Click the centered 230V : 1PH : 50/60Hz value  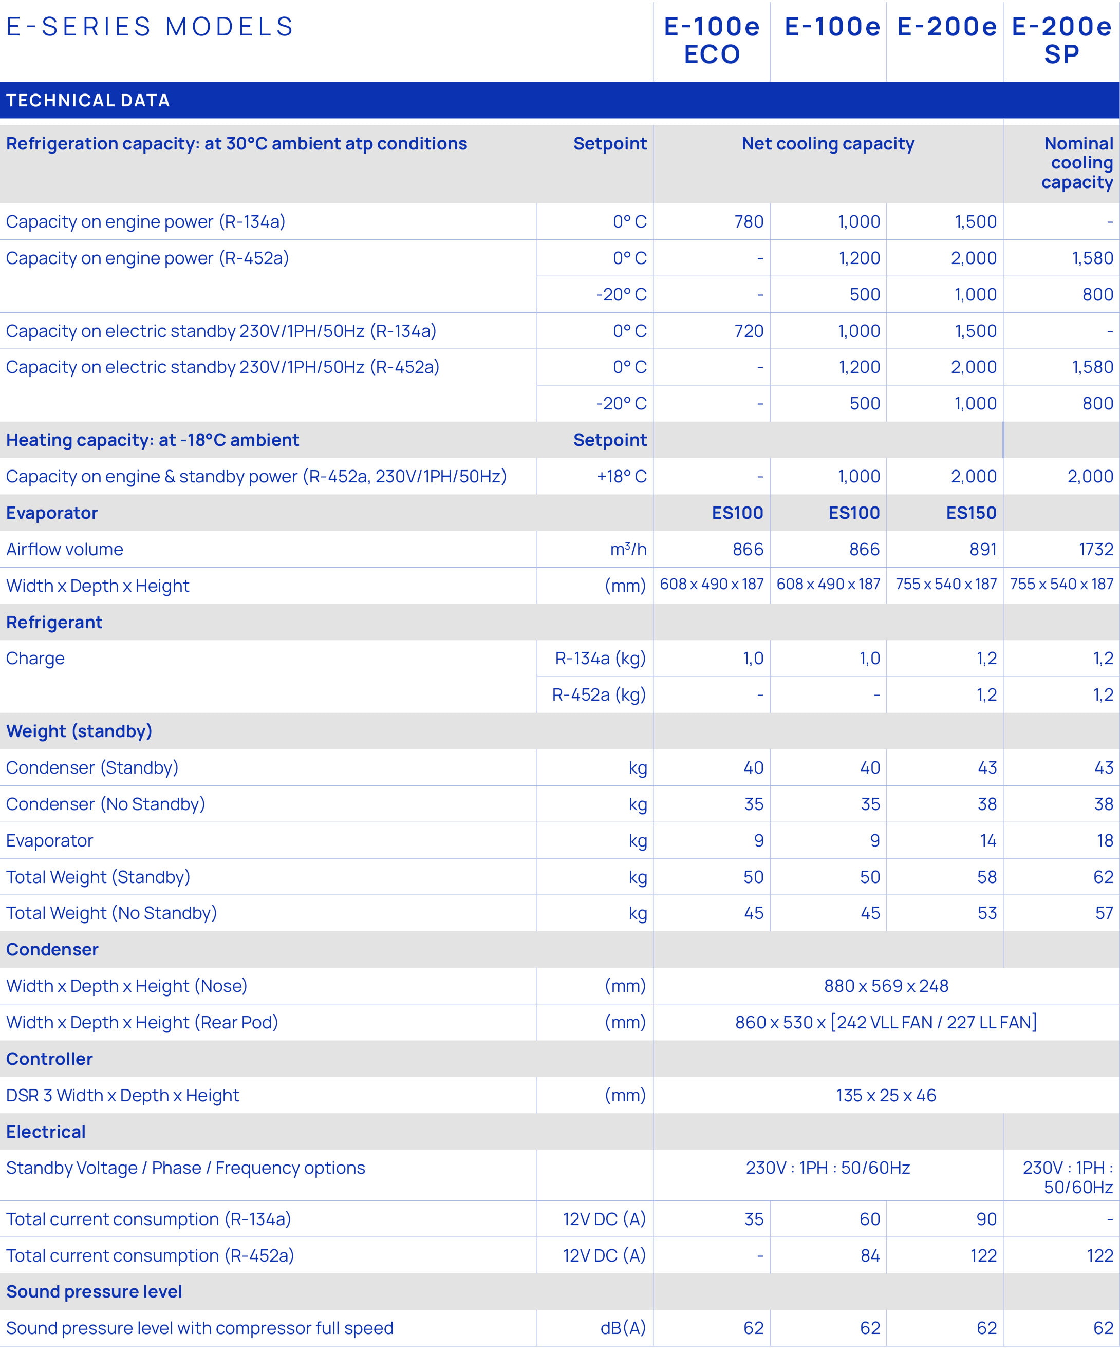[828, 1168]
